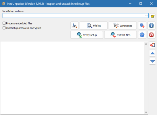
Task: Click the blue down arrow button
Action: coord(152,61)
